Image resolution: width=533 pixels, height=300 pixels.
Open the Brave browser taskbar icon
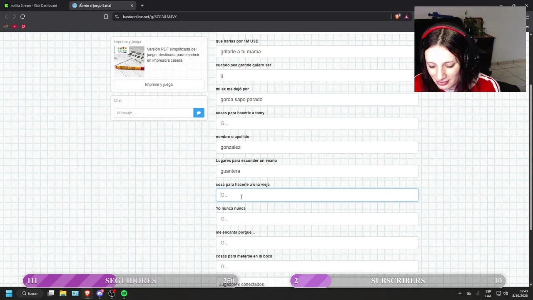tap(87, 293)
